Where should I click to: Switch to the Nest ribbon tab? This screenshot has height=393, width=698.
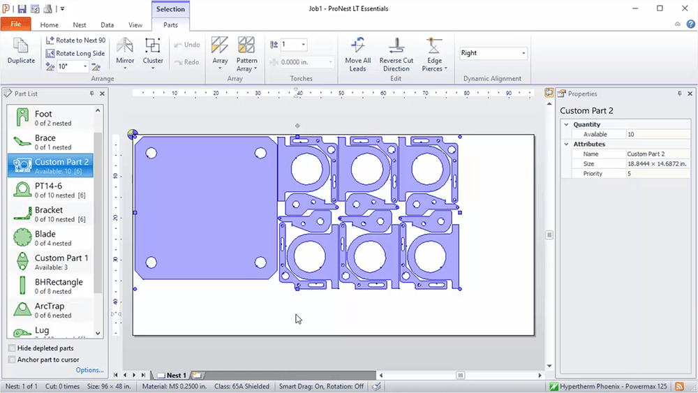click(80, 25)
